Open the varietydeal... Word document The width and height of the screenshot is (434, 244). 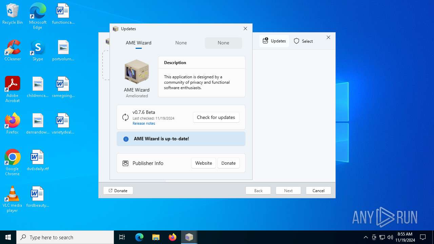(63, 123)
